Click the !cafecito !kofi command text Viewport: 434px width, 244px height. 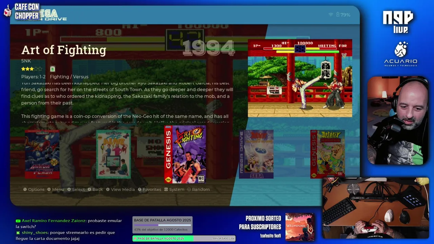coord(271,236)
